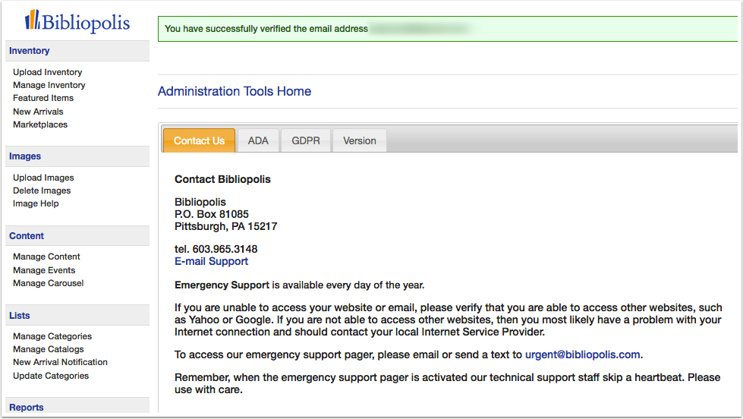Click the Lists section header

click(x=77, y=316)
